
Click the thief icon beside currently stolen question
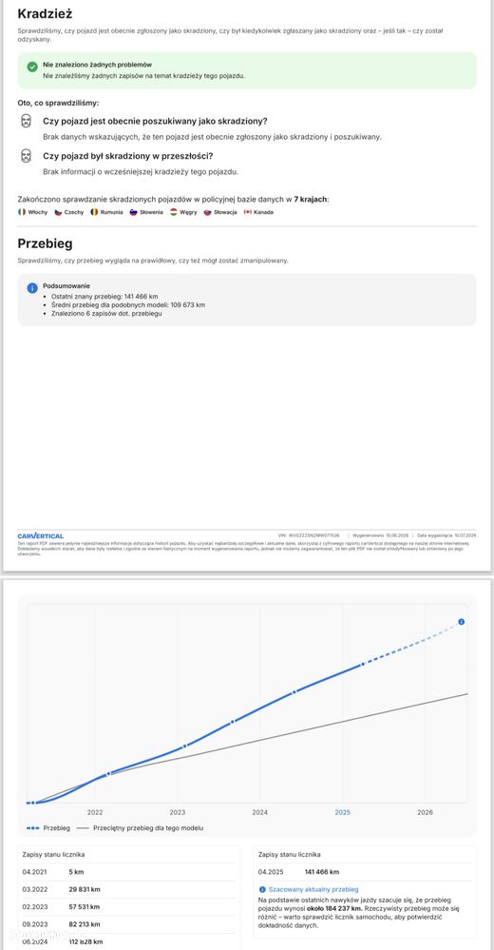click(x=26, y=121)
